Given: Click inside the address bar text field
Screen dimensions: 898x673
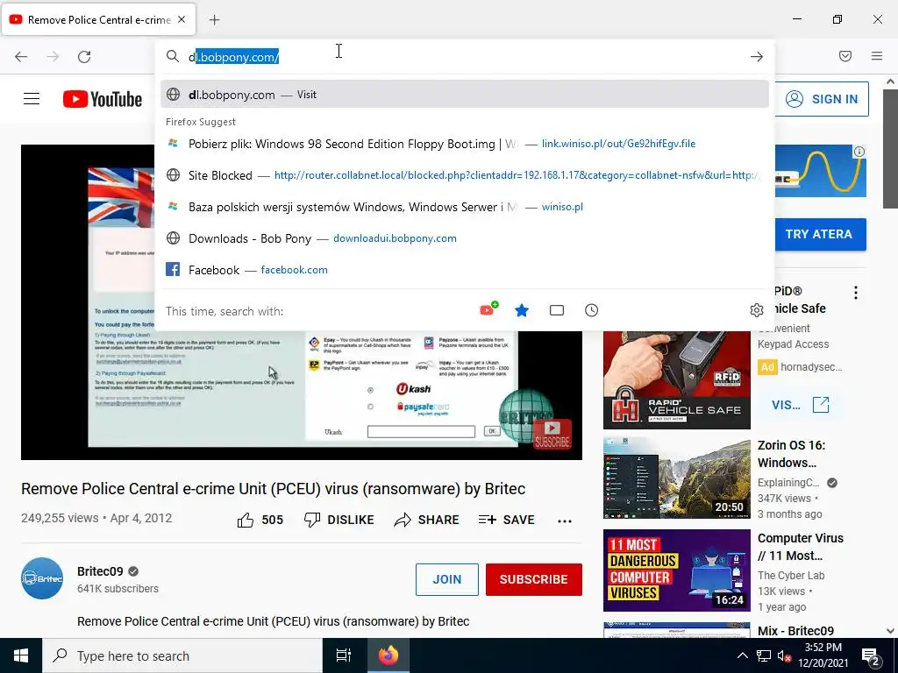Looking at the screenshot, I should [x=464, y=57].
